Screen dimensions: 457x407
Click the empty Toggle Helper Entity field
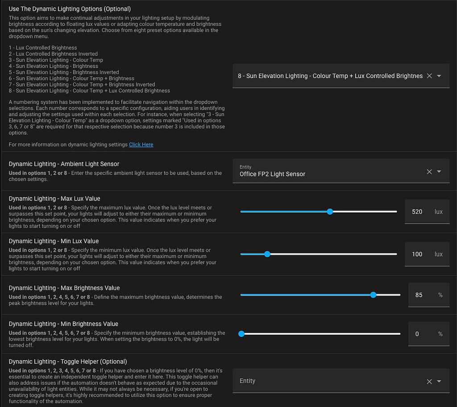click(x=341, y=381)
